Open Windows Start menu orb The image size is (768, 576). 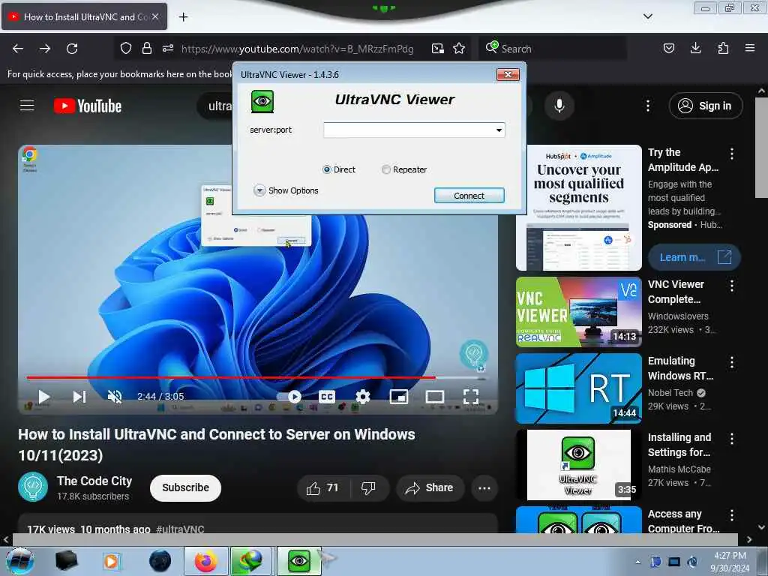(19, 561)
